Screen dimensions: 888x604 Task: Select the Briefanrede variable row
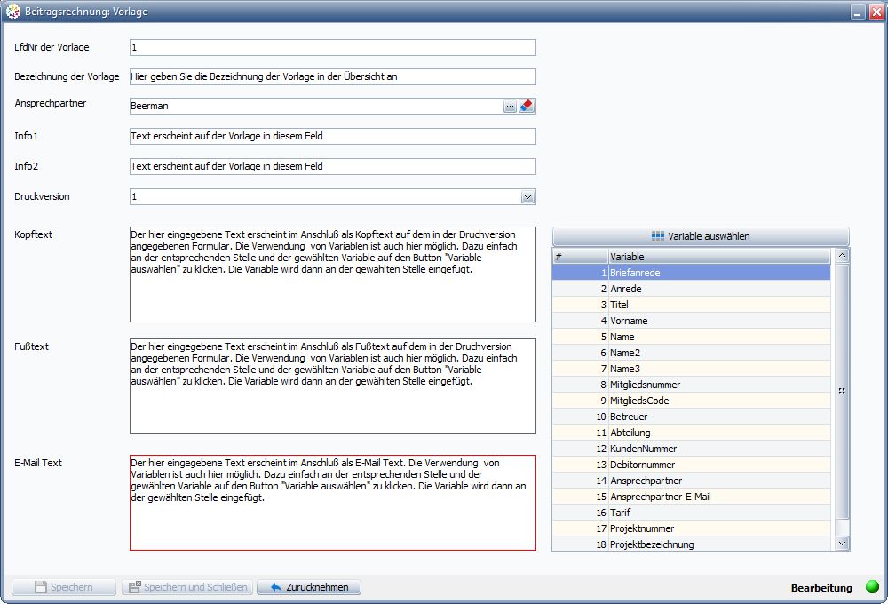pyautogui.click(x=692, y=273)
